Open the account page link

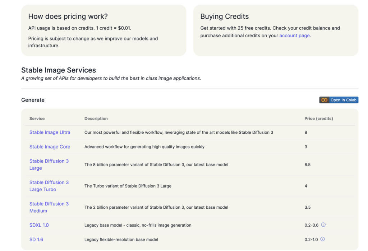(x=294, y=35)
